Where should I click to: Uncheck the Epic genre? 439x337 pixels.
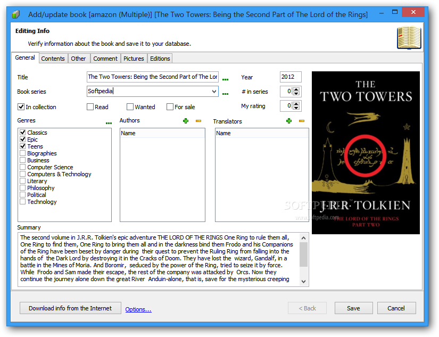(23, 139)
